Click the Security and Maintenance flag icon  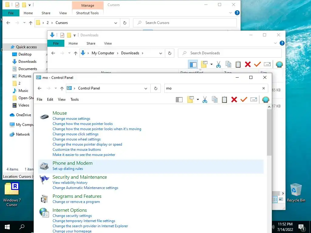coord(44,180)
